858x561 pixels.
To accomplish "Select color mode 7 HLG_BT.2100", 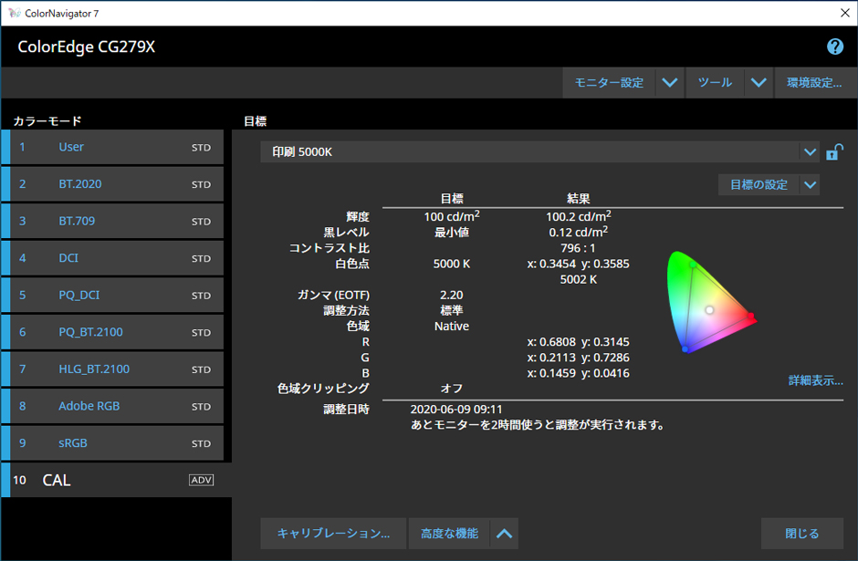I will coord(112,369).
